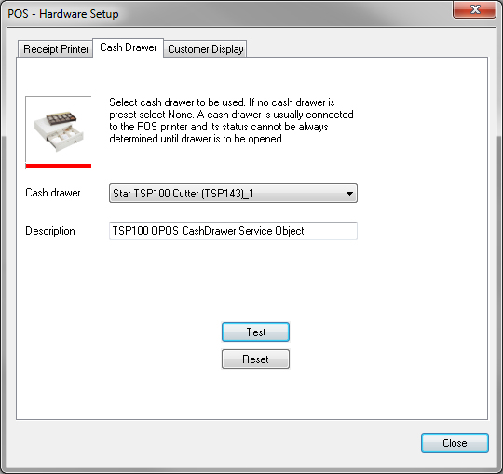Click the Test button

point(255,332)
